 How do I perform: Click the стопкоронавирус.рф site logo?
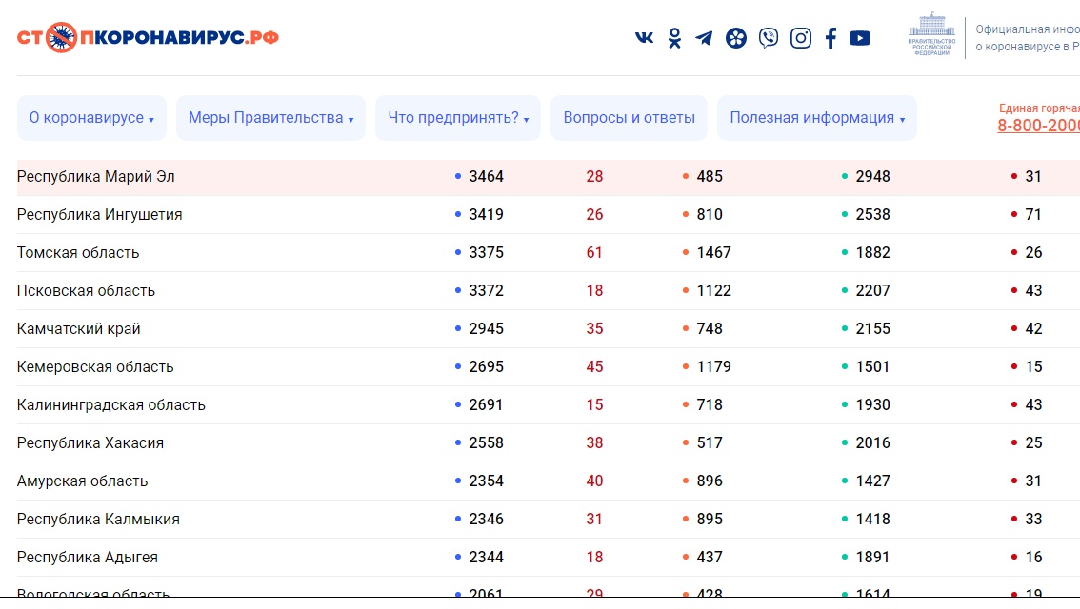pyautogui.click(x=148, y=38)
